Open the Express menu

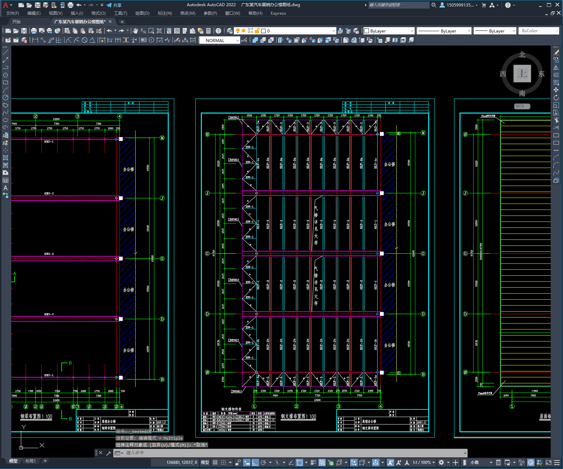278,13
